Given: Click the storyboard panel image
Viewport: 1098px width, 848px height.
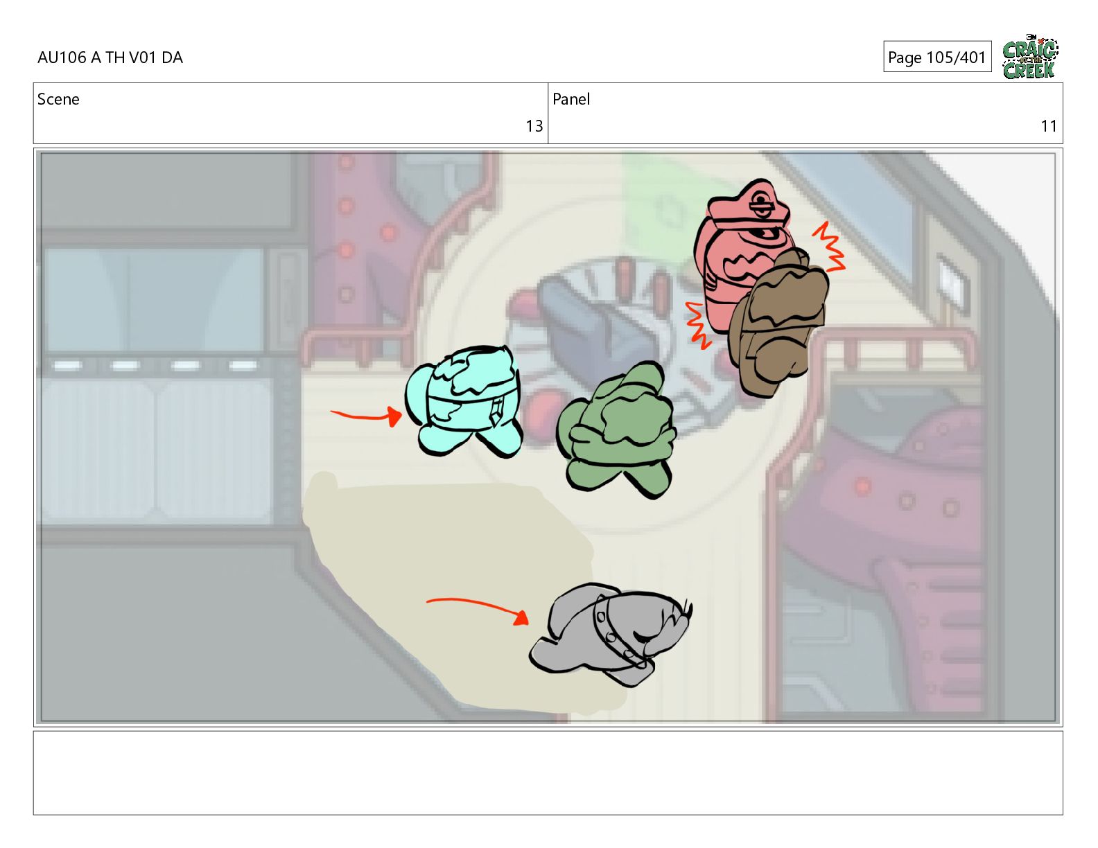Looking at the screenshot, I should [548, 437].
